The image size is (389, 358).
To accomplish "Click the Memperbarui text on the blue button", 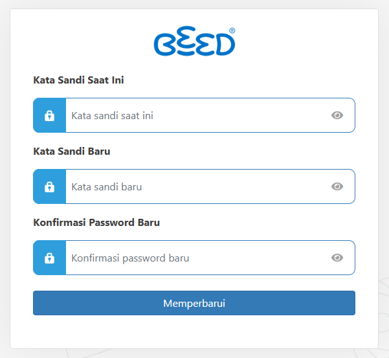I will (x=194, y=303).
